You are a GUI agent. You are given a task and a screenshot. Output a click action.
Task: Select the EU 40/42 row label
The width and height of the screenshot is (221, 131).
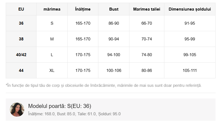(21, 55)
